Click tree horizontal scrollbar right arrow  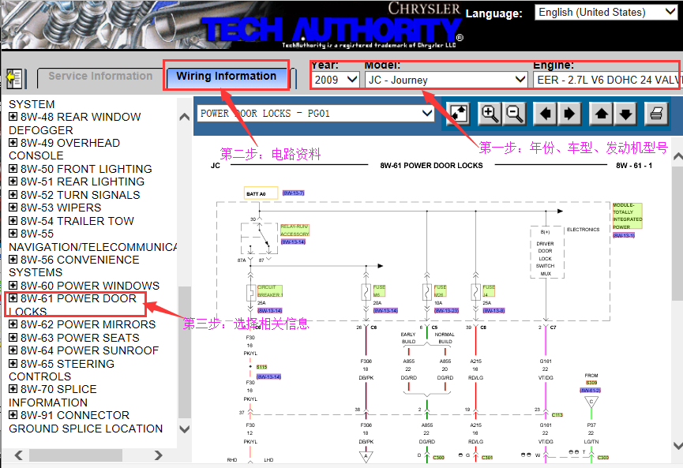[158, 455]
